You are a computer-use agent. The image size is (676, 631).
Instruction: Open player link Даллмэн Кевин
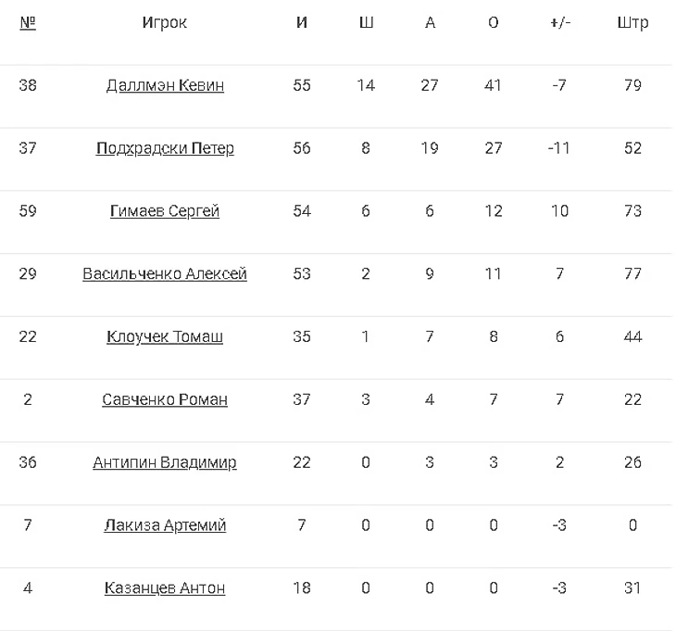pyautogui.click(x=165, y=85)
